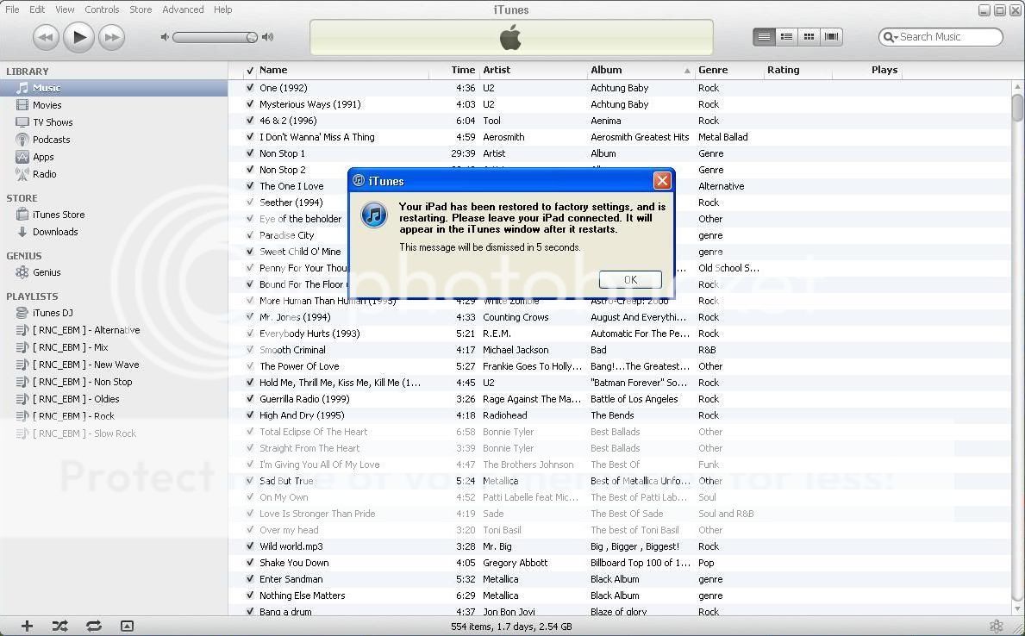This screenshot has width=1025, height=636.
Task: Add a new playlist with plus button
Action: point(27,627)
